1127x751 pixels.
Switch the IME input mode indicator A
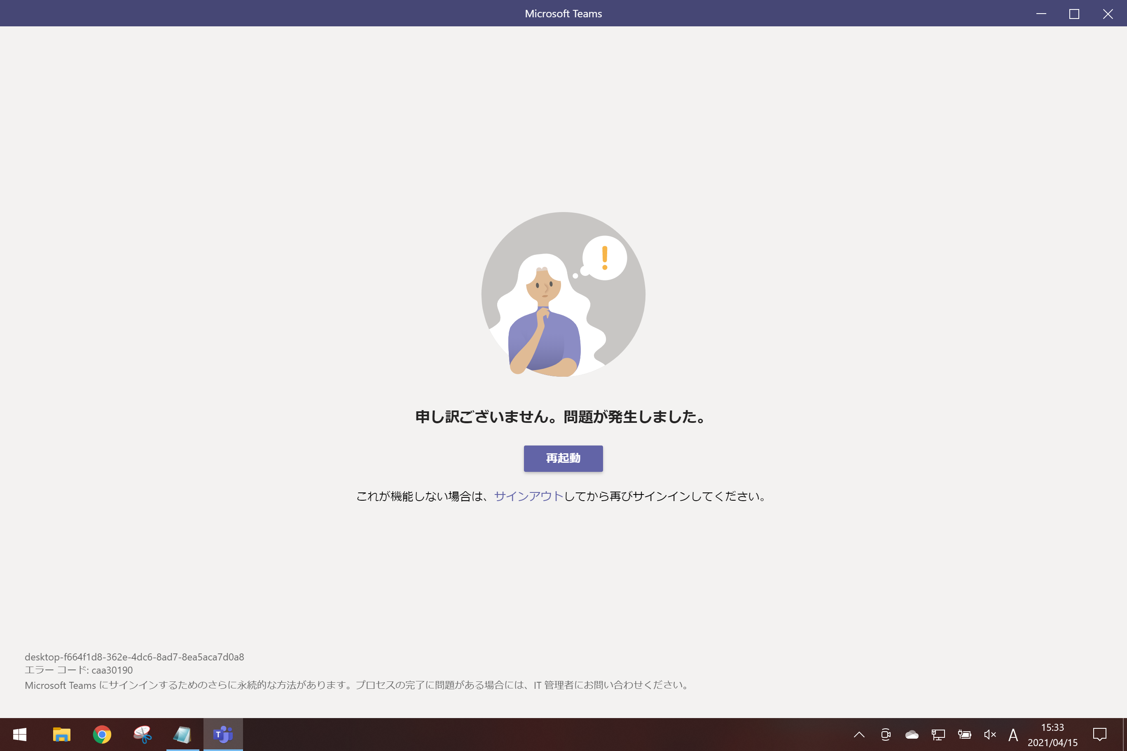[x=1012, y=734]
